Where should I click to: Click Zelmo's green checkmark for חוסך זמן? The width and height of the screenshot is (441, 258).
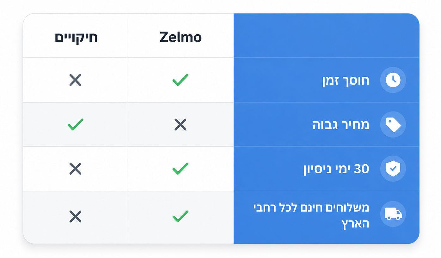(x=180, y=80)
